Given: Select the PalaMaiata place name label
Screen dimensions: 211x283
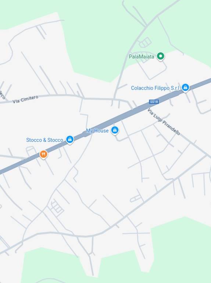Looking at the screenshot, I should [x=142, y=57].
